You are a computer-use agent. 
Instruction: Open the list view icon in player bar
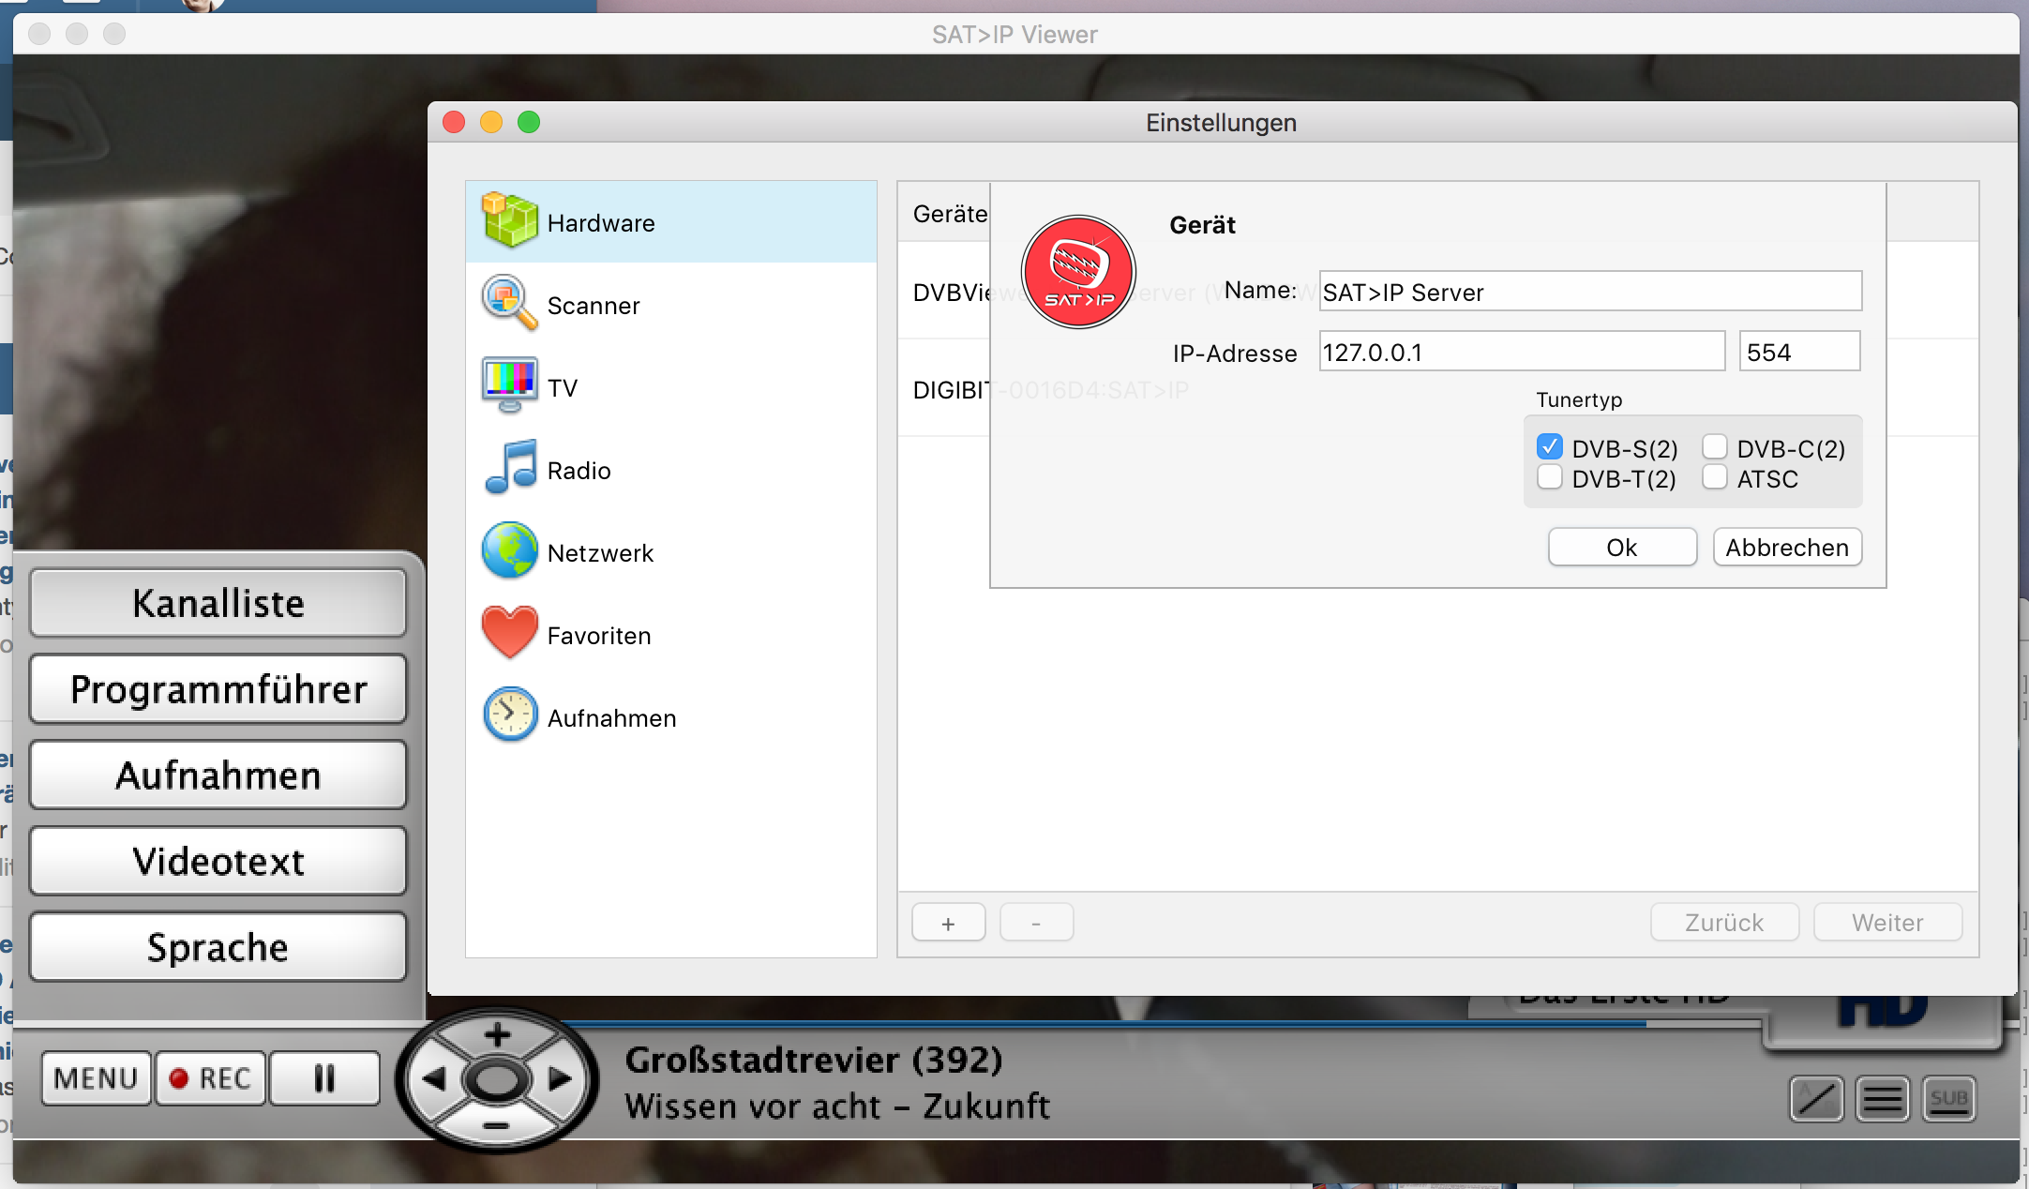click(x=1882, y=1099)
